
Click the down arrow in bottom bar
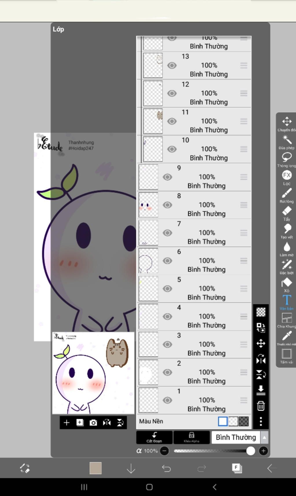tap(131, 468)
